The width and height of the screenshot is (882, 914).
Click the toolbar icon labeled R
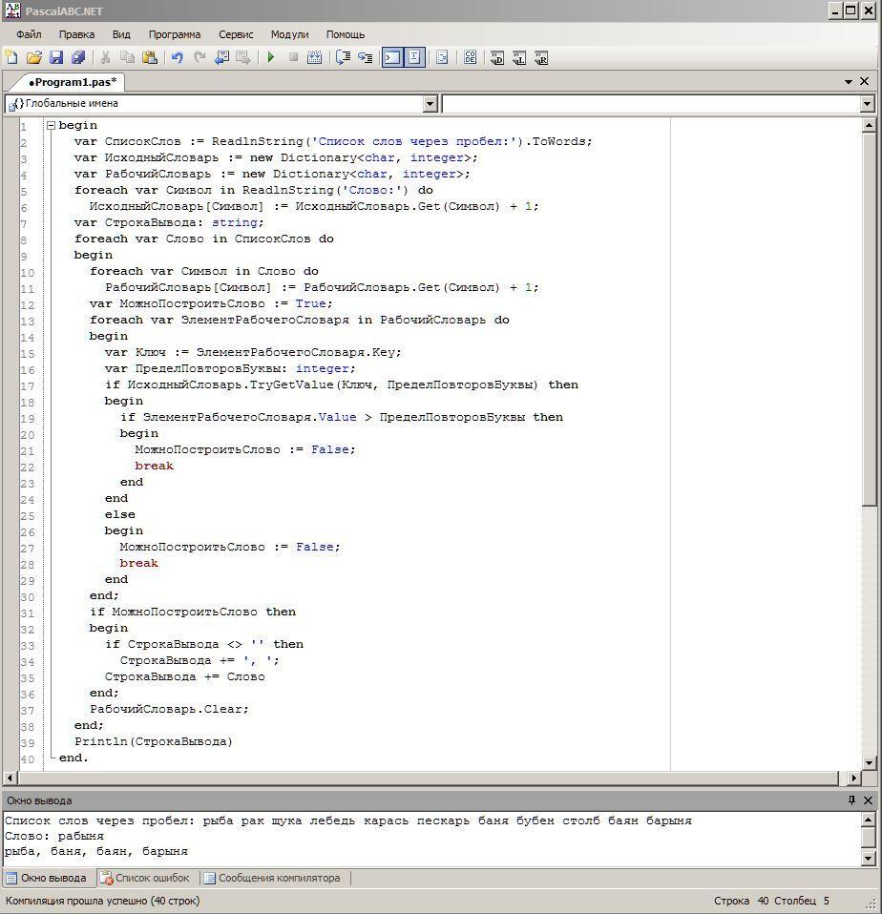tap(541, 57)
